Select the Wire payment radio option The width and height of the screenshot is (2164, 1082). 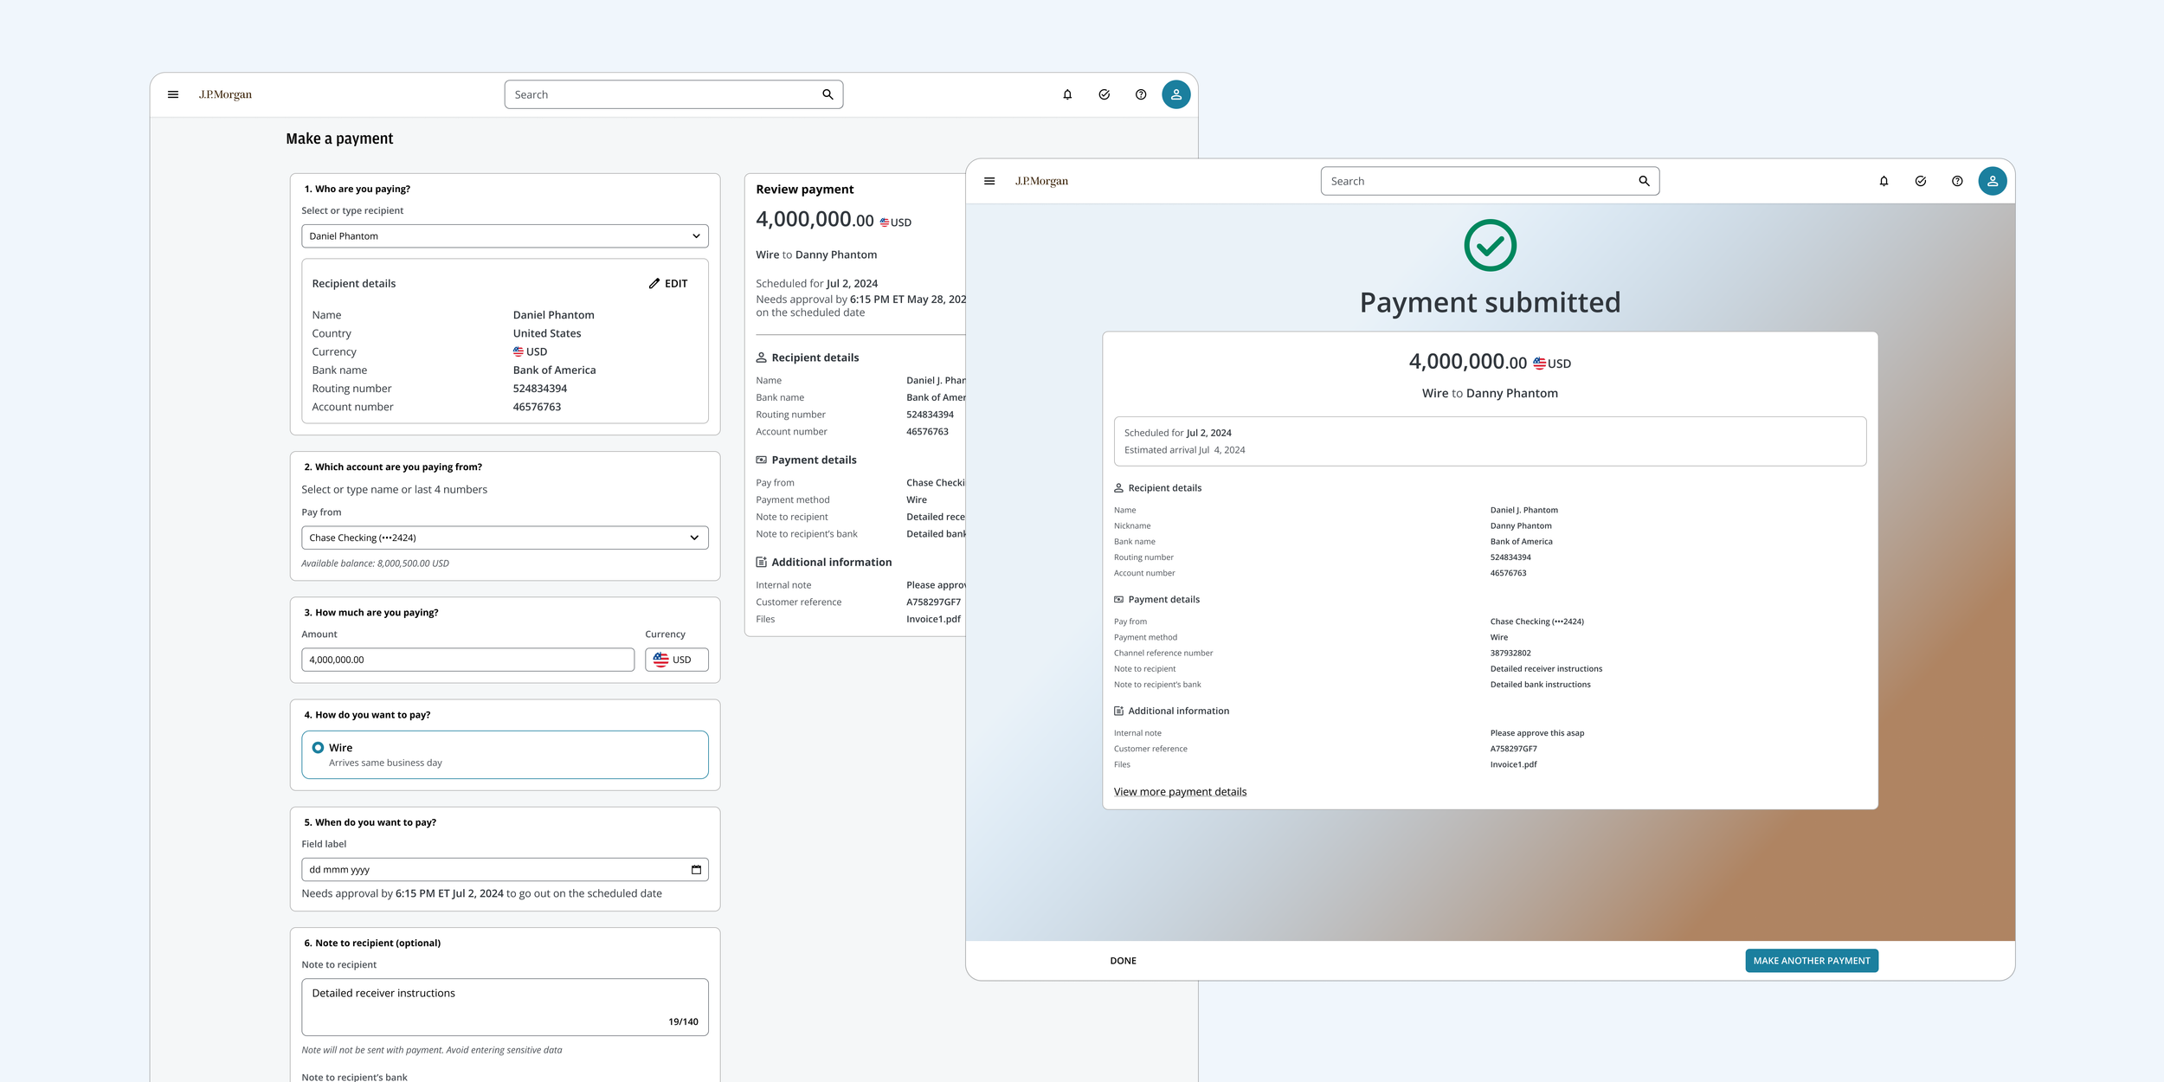pos(319,748)
